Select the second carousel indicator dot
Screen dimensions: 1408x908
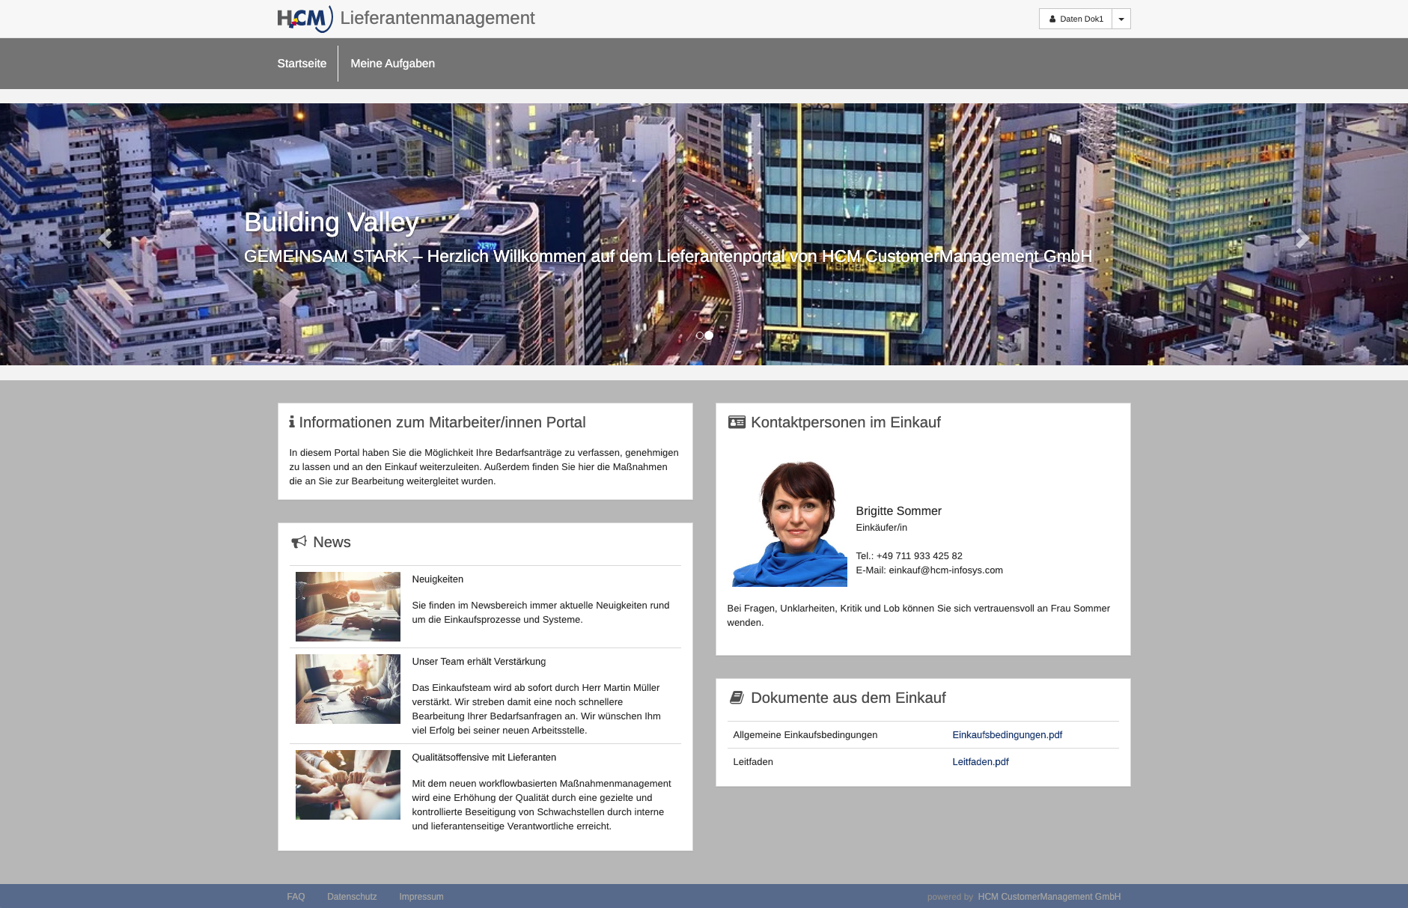709,335
